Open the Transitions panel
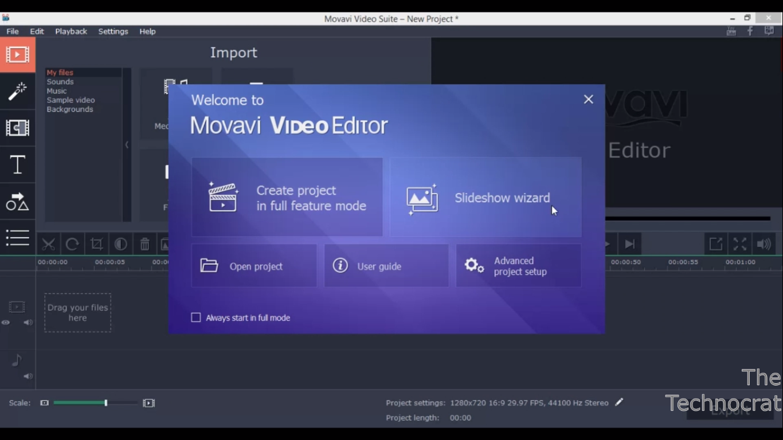The width and height of the screenshot is (783, 440). coord(17,128)
